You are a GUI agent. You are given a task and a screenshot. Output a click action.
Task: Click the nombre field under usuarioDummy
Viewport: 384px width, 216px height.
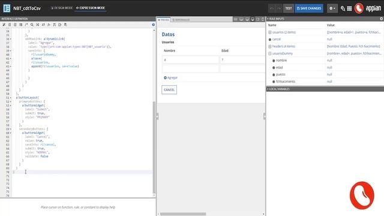pyautogui.click(x=281, y=61)
